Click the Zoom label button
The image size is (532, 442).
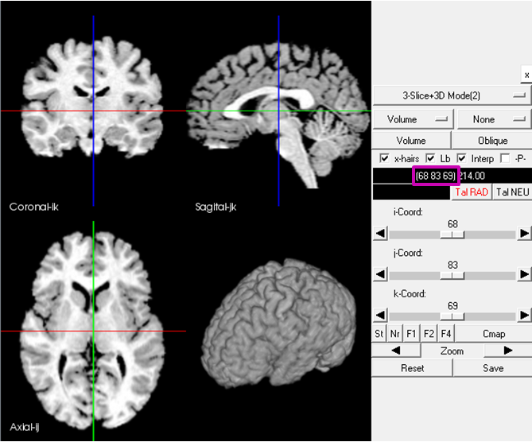tap(452, 351)
